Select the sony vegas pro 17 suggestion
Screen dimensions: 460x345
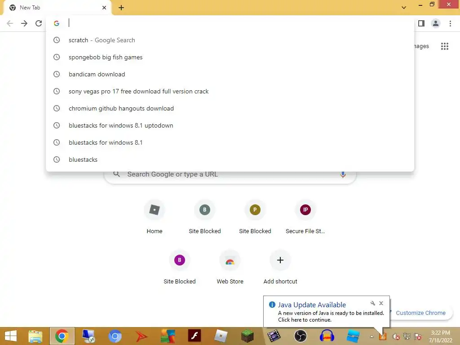230,91
